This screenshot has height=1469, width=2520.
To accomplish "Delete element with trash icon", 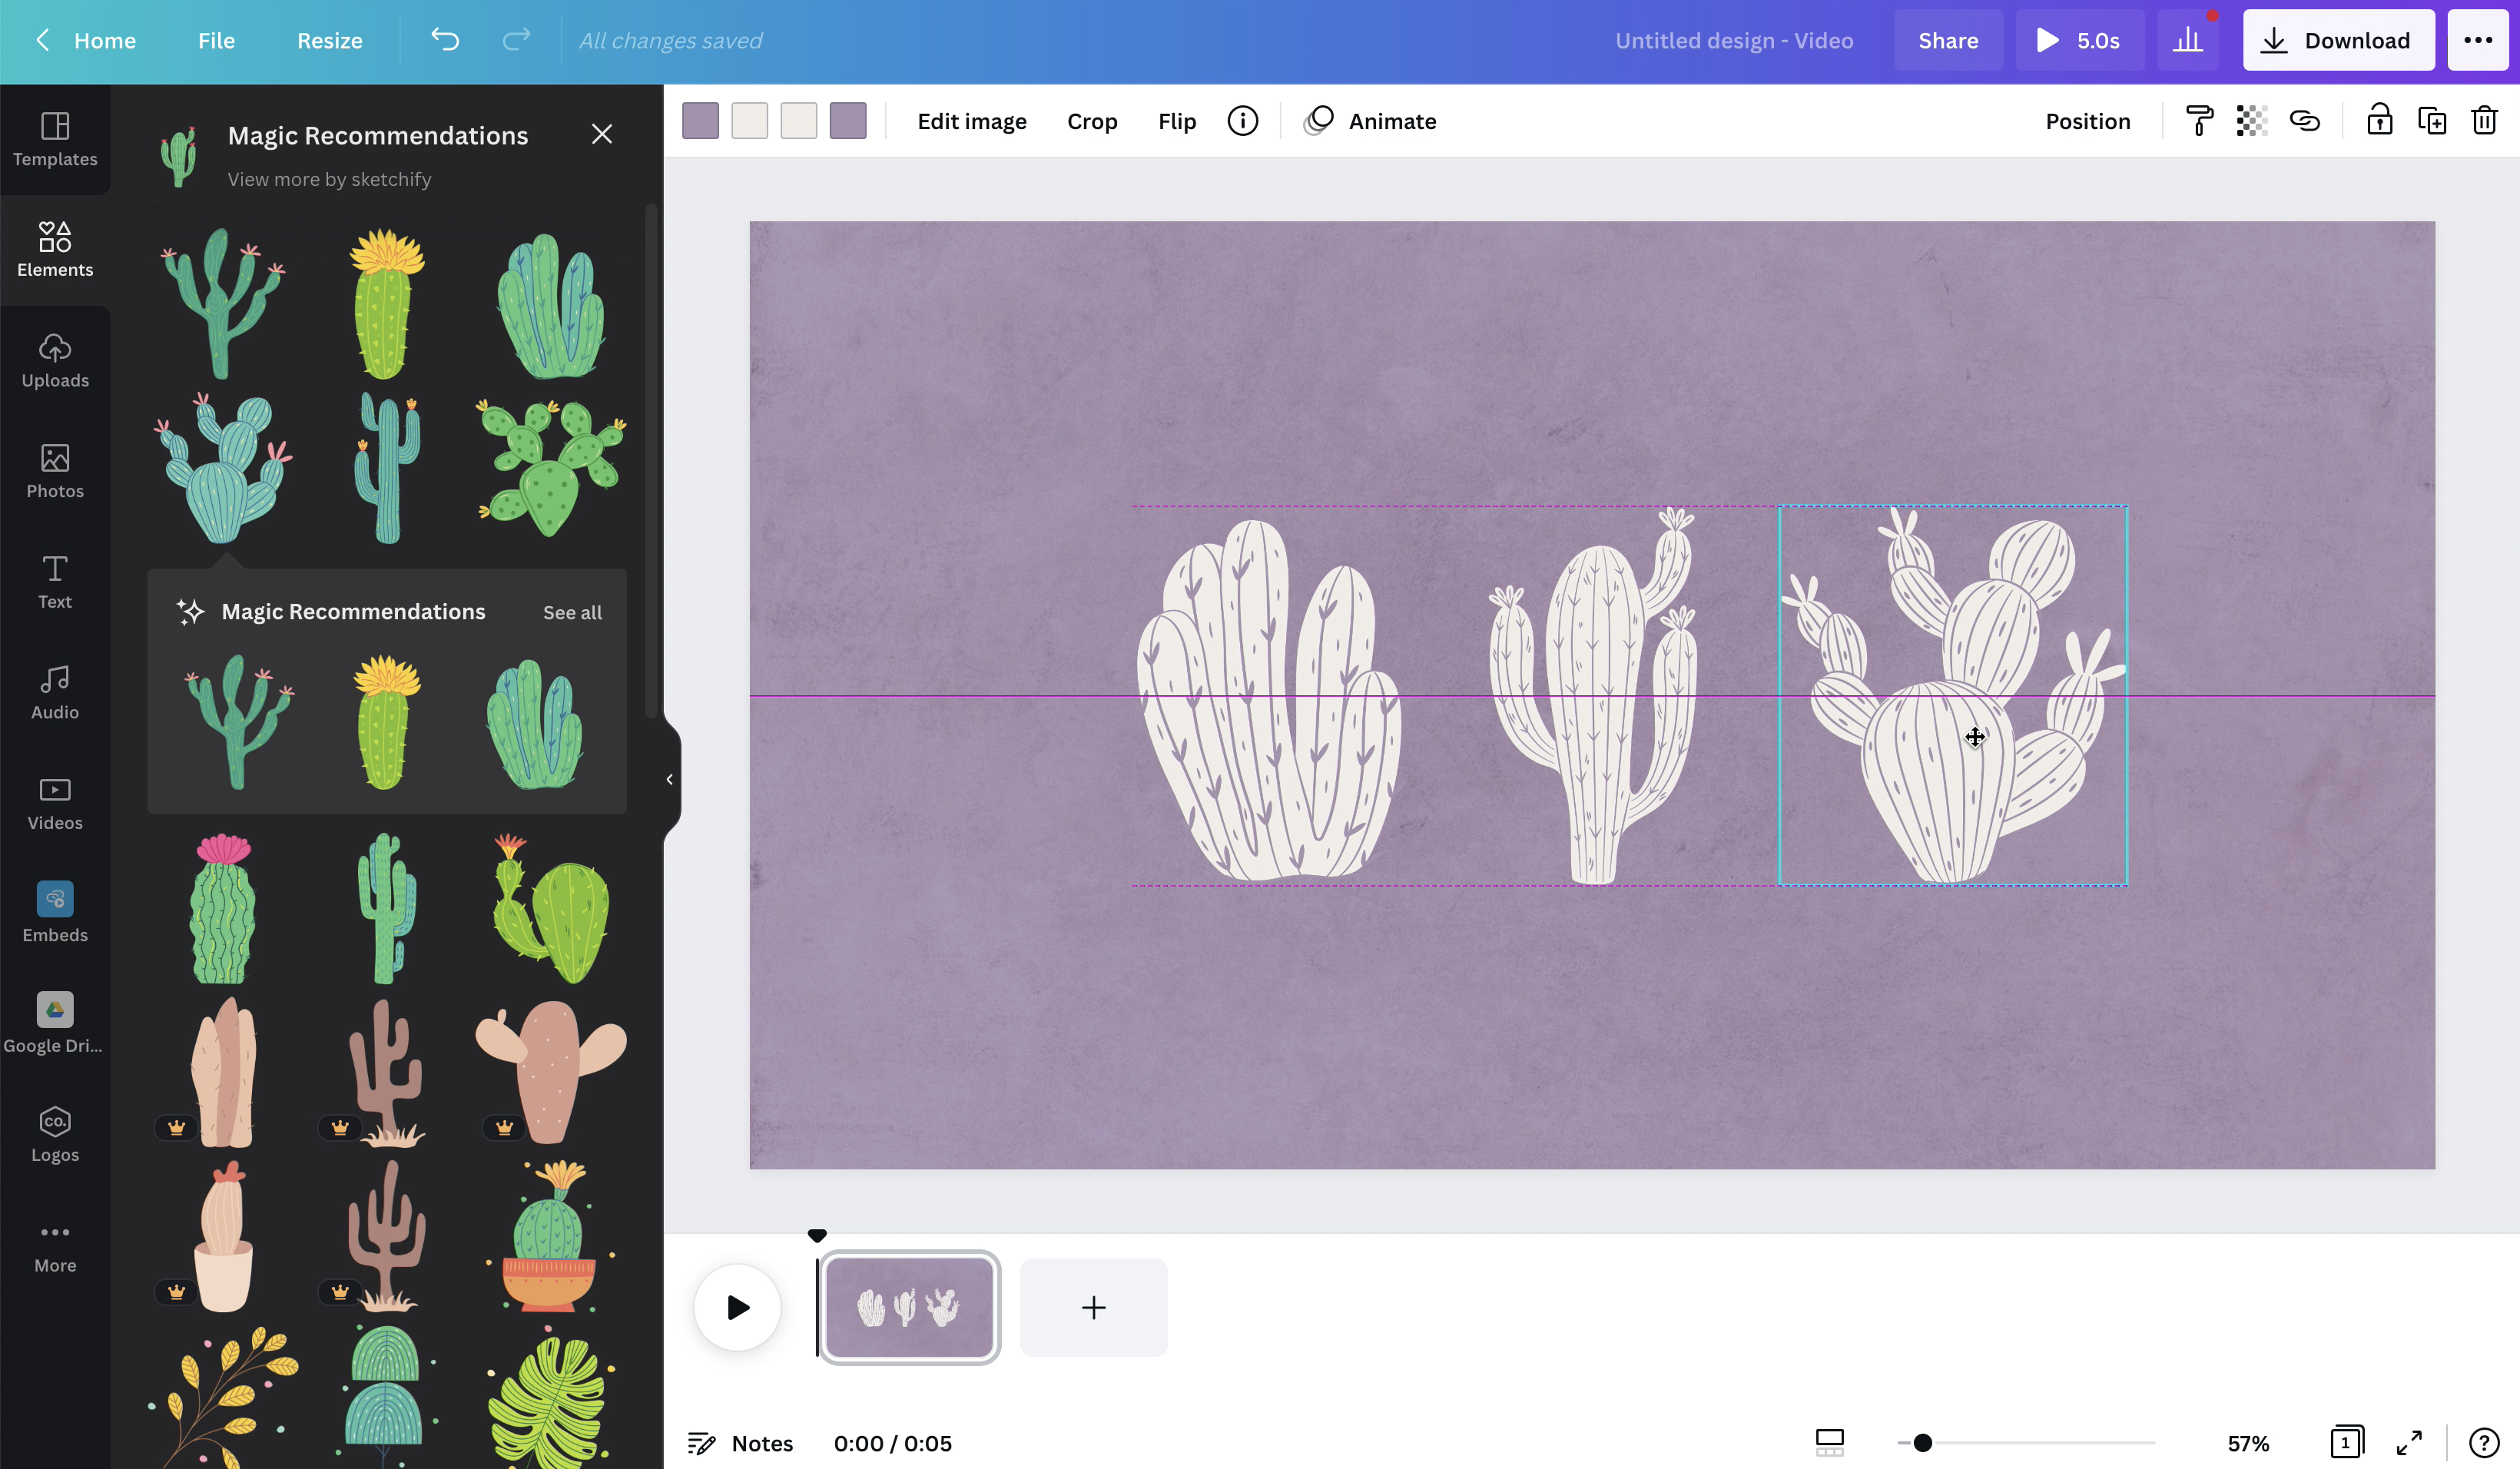I will coord(2484,121).
